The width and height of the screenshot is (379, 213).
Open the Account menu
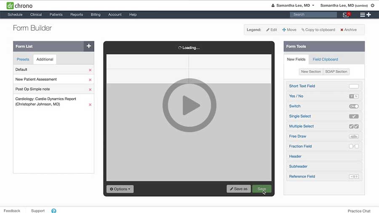pos(115,14)
